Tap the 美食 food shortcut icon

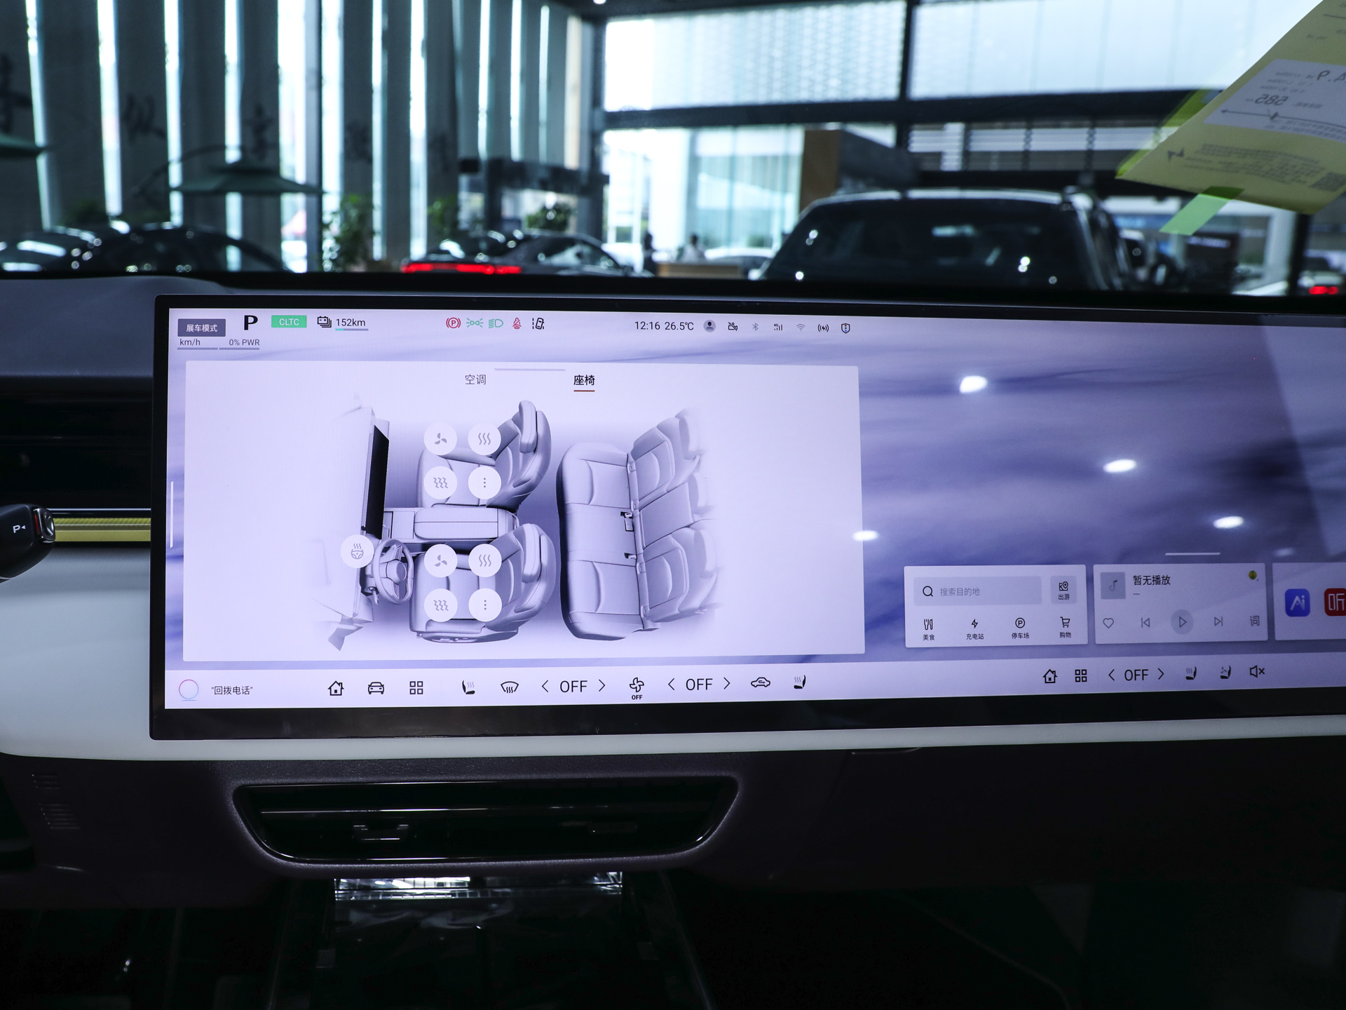tap(928, 628)
